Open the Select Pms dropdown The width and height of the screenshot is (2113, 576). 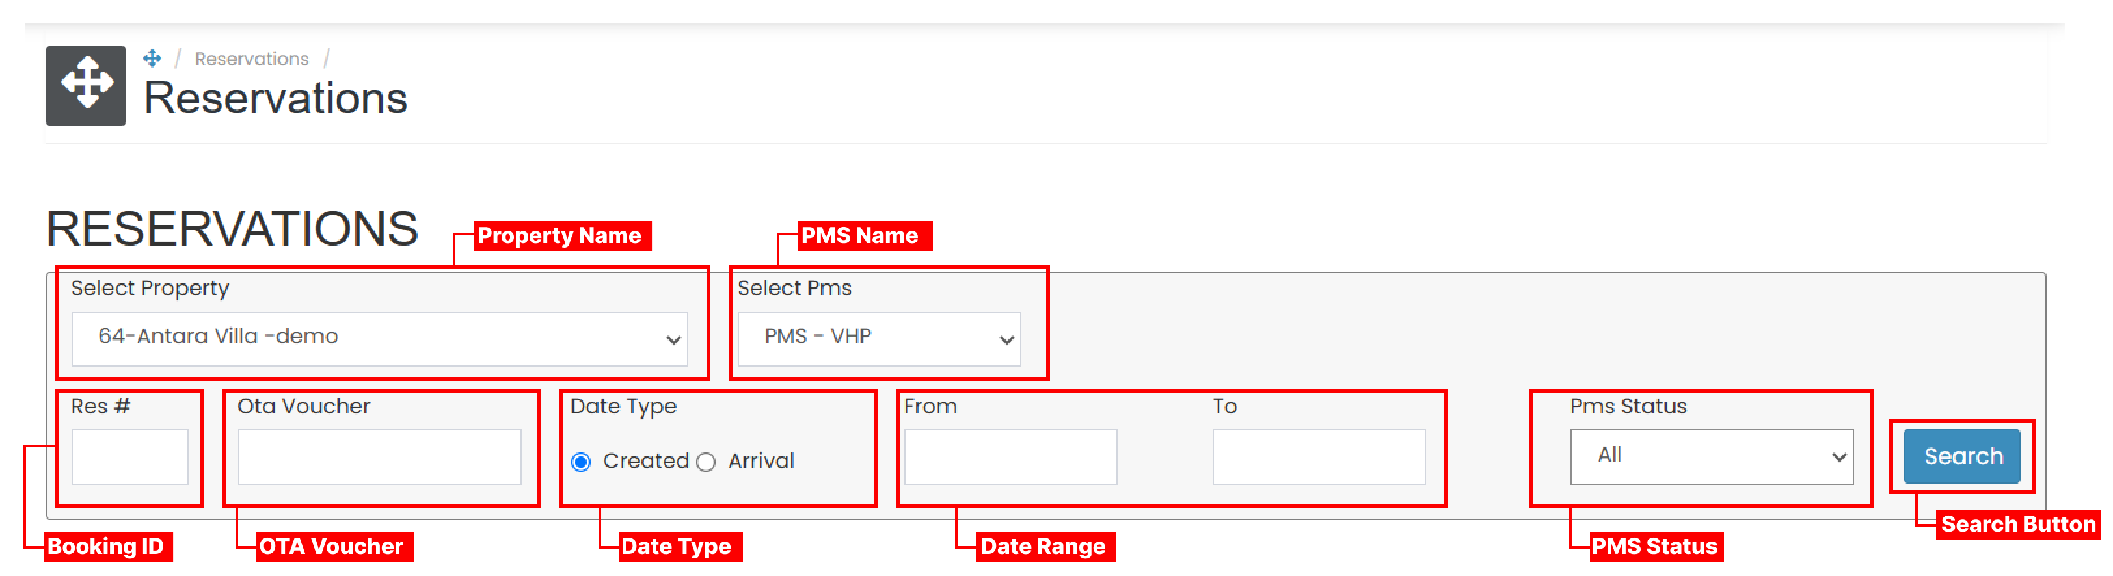880,339
